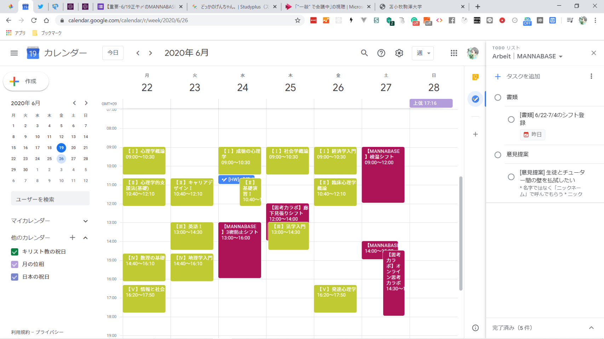Open Google Keep from side panel

click(475, 77)
